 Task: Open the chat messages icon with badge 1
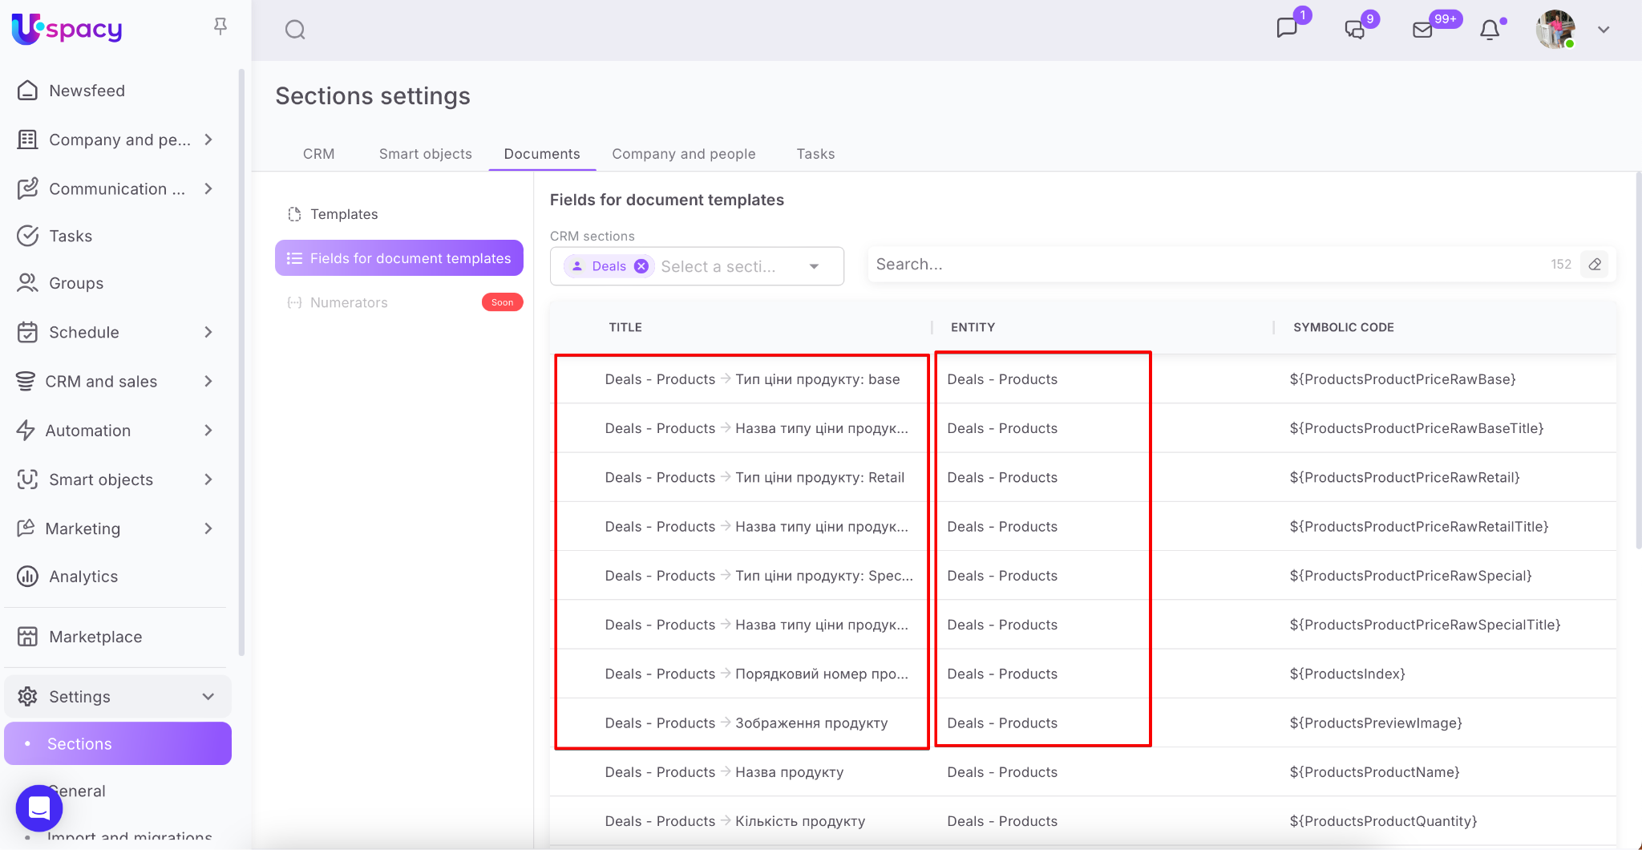coord(1287,29)
